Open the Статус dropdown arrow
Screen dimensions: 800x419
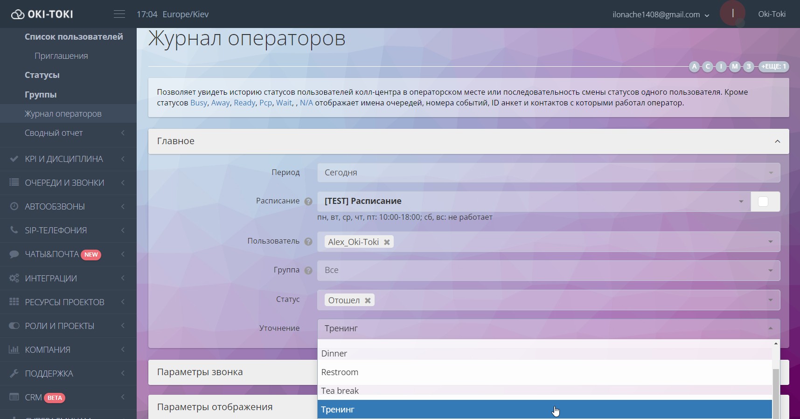click(x=771, y=300)
